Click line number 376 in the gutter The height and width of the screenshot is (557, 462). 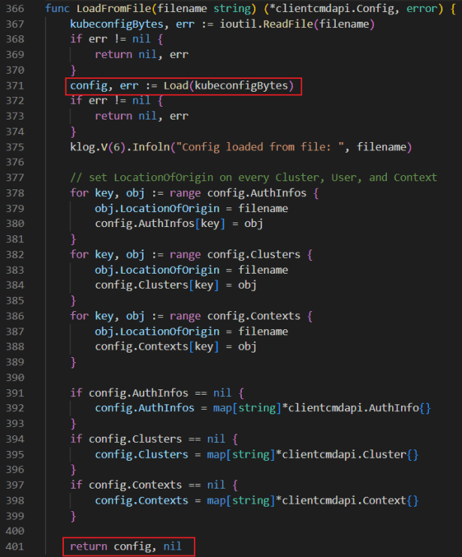pos(15,162)
